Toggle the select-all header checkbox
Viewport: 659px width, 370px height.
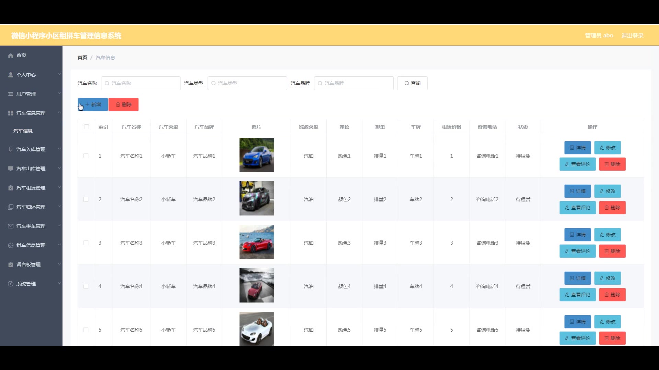(86, 127)
